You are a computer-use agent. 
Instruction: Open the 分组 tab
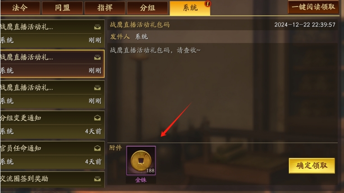click(147, 8)
